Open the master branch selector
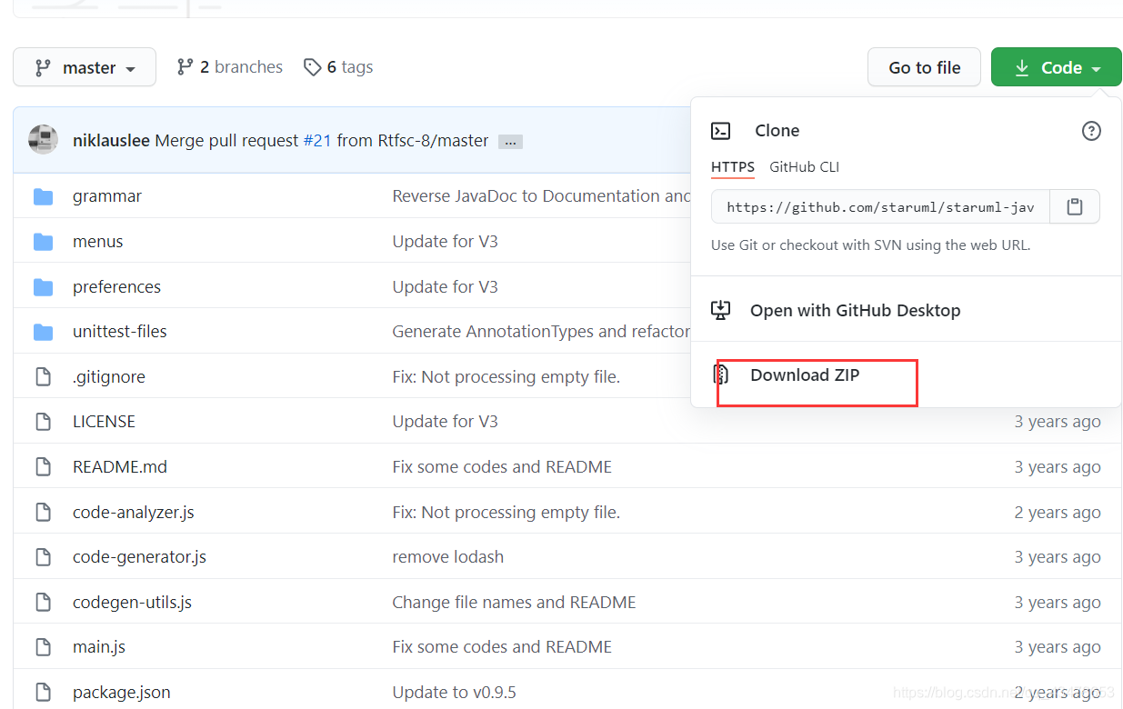Screen dimensions: 1123x709 pos(84,66)
